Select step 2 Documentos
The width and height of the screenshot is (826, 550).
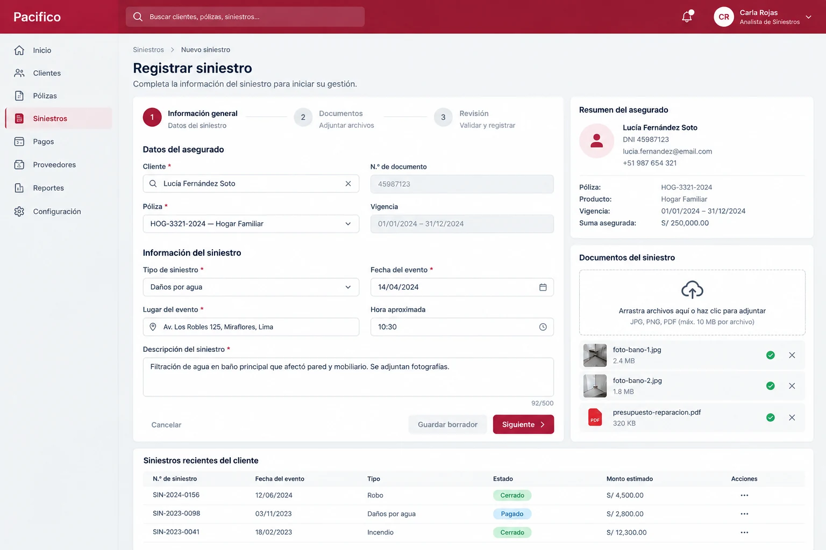[334, 118]
